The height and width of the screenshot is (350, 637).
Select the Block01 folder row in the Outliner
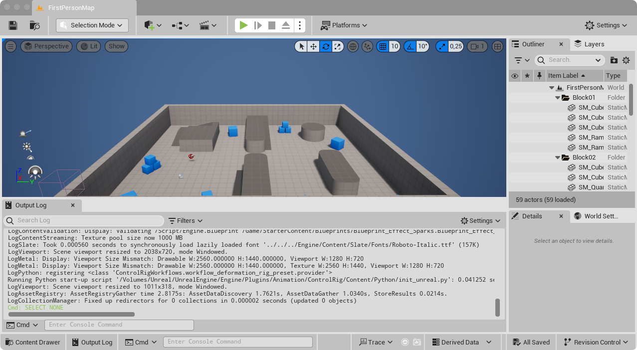tap(569, 98)
